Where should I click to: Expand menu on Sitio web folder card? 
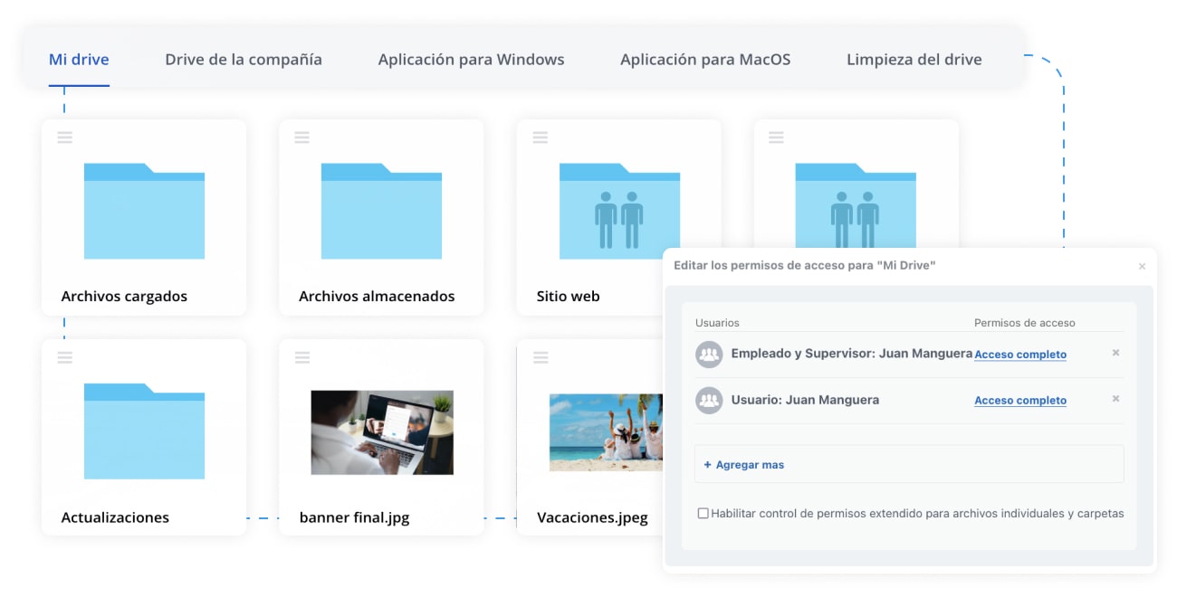(541, 137)
